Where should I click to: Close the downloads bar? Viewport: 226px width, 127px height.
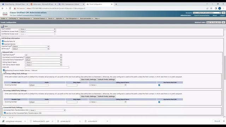pyautogui.click(x=224, y=121)
